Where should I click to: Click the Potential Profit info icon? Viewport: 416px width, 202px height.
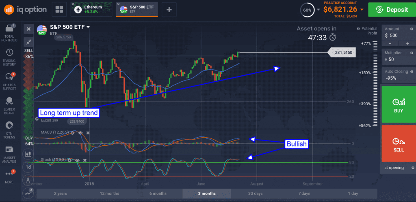tap(358, 29)
